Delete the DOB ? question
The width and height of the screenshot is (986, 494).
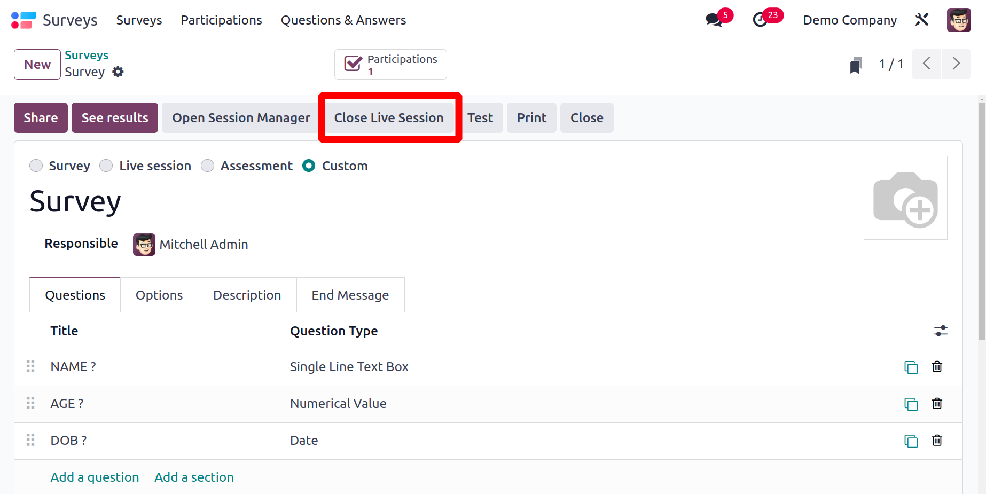[x=937, y=440]
